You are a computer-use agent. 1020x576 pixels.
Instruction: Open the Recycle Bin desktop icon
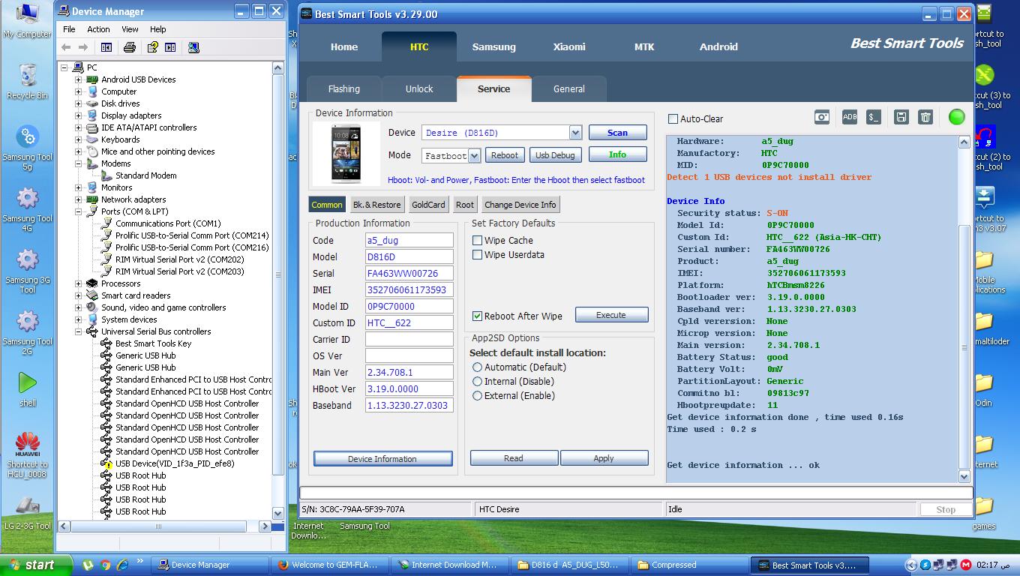coord(28,82)
